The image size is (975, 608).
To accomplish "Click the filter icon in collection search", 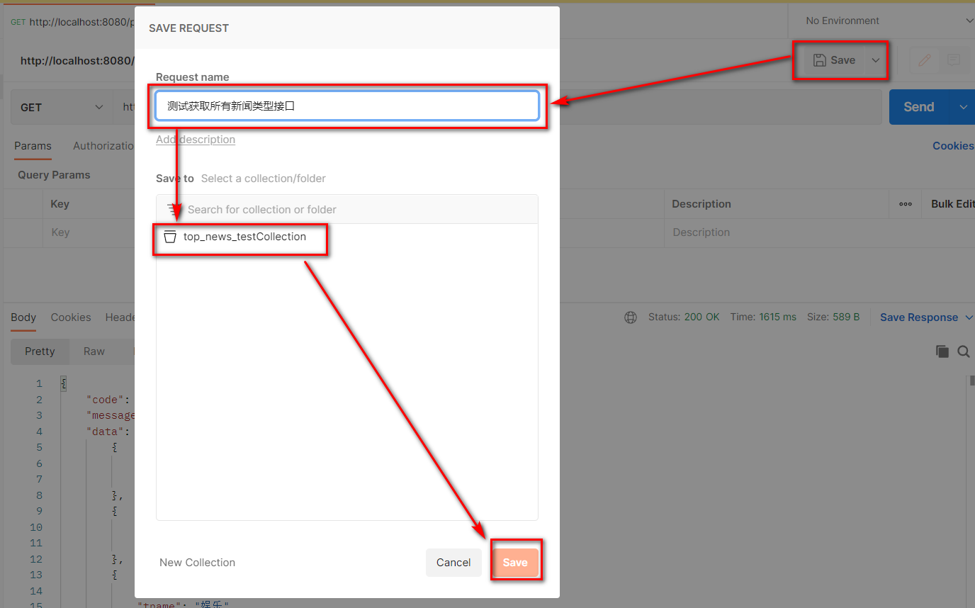I will 173,210.
